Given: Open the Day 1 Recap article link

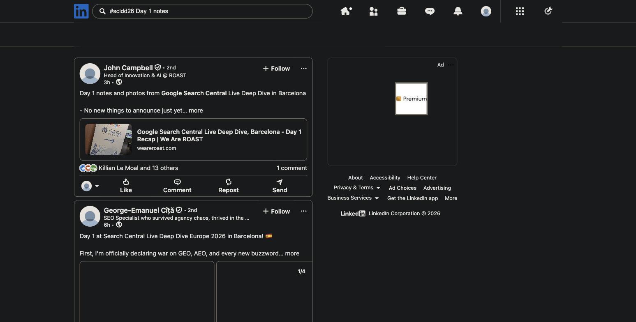Looking at the screenshot, I should [219, 136].
